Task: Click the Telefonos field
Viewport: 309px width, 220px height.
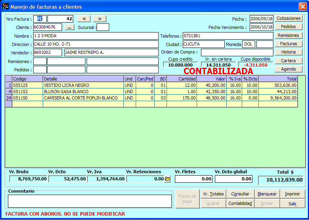Action: tap(228, 36)
